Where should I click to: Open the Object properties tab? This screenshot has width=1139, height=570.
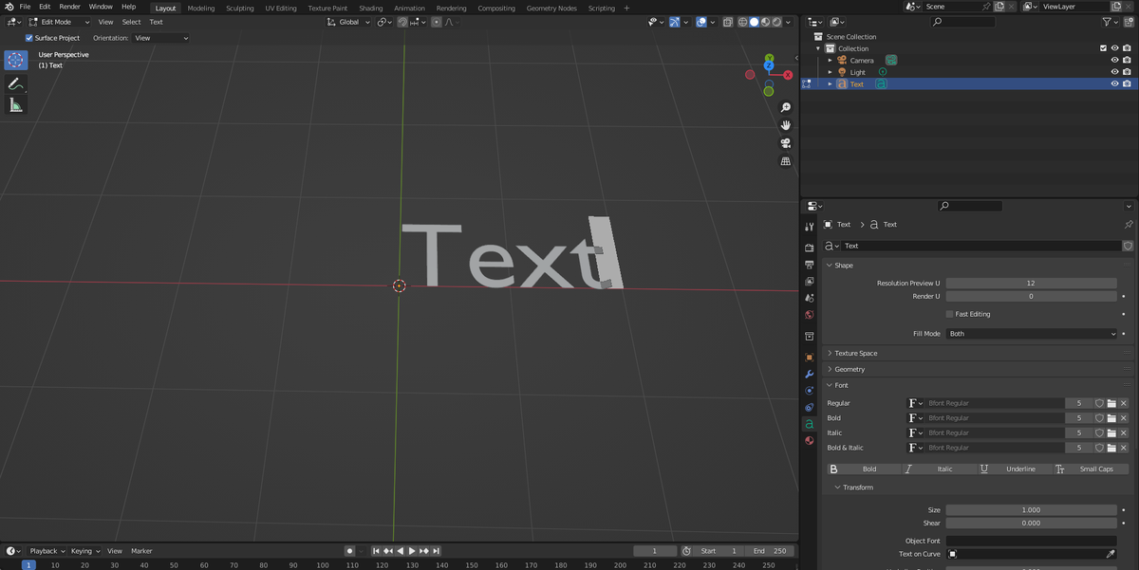[x=810, y=358]
